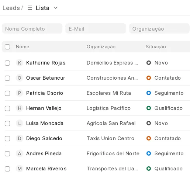190x177 pixels.
Task: Sort by the Nome column header
Action: click(x=23, y=47)
